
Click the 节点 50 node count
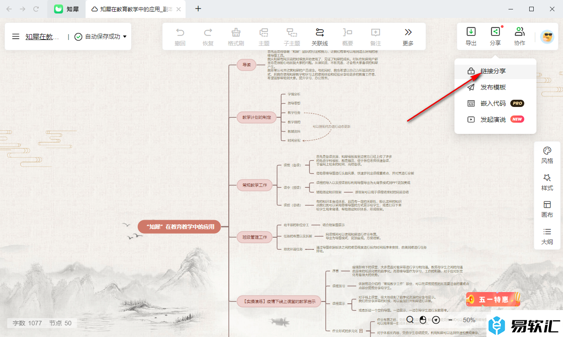point(60,323)
